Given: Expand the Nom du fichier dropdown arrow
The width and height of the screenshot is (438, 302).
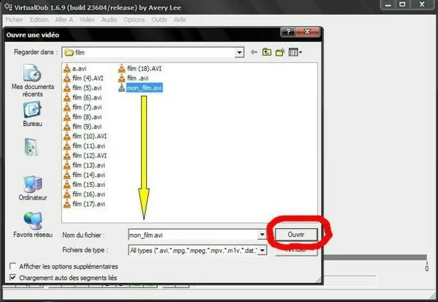Looking at the screenshot, I should (262, 235).
